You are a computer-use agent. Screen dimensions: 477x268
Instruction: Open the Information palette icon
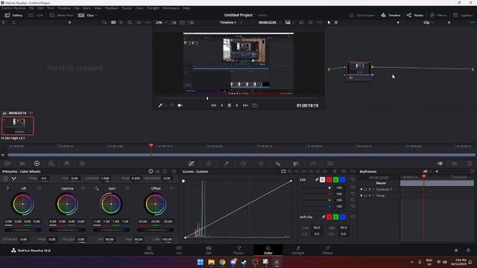point(470,164)
